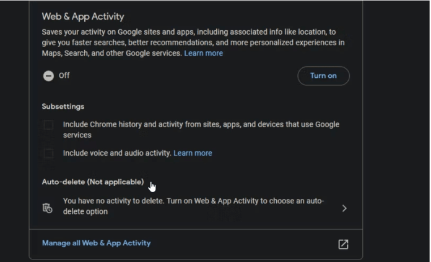Click the Web & App Activity heading
This screenshot has width=431, height=262.
tap(83, 17)
